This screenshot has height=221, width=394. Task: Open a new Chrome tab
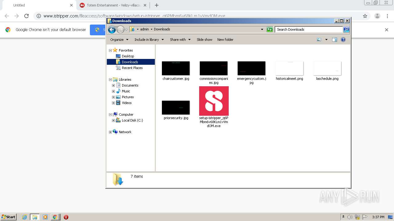[156, 5]
